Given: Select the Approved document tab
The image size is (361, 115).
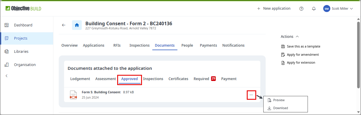Looking at the screenshot, I should pyautogui.click(x=130, y=79).
